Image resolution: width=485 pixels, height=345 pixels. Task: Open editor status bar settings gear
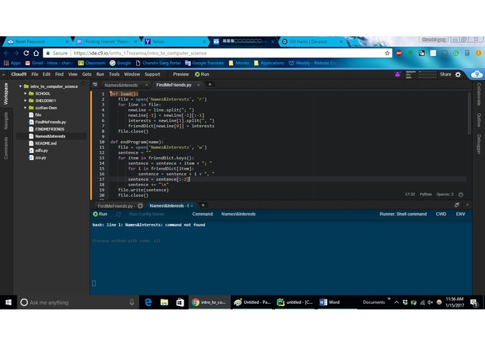point(461,194)
